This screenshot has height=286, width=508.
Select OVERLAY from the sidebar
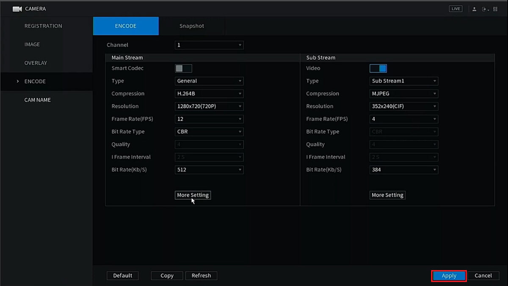[36, 63]
